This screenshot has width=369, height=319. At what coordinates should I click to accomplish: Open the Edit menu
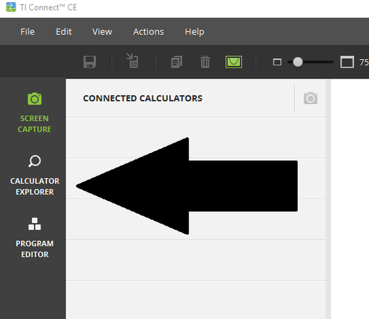point(63,32)
